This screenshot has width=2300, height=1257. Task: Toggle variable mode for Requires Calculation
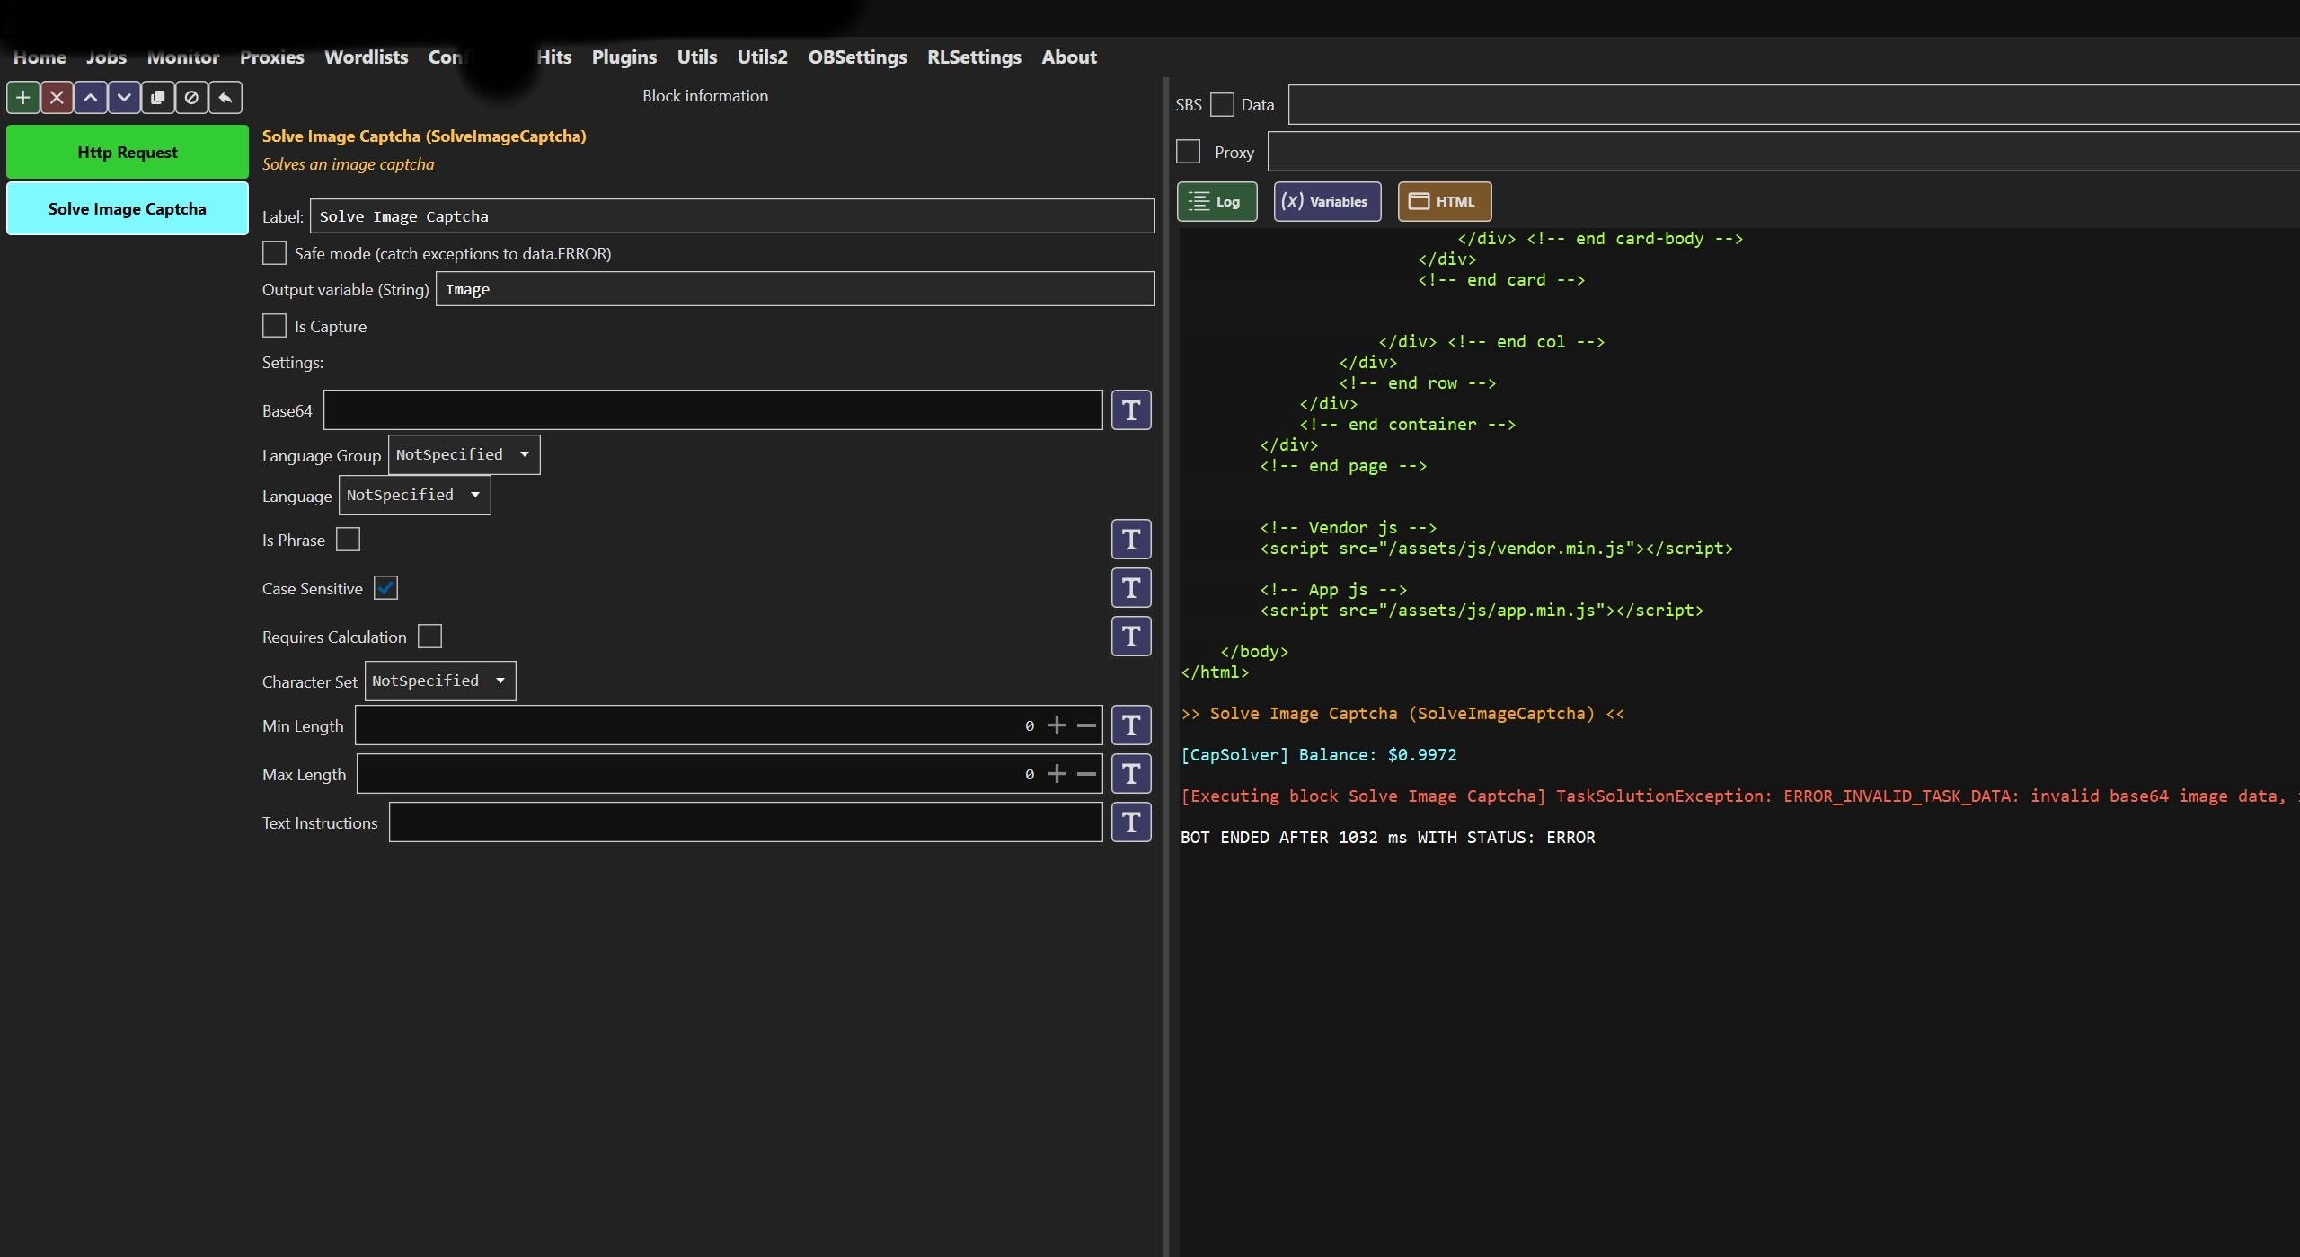coord(1131,637)
